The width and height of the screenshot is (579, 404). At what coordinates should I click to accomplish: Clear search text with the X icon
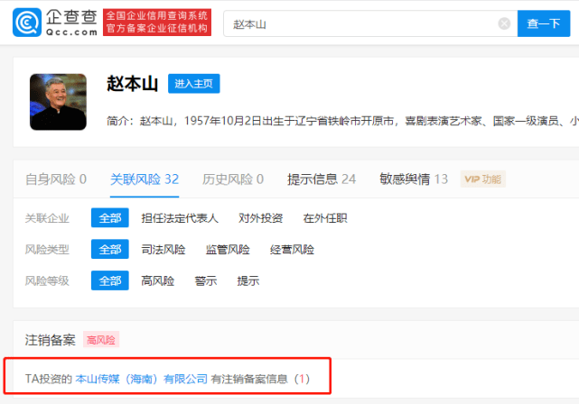504,23
